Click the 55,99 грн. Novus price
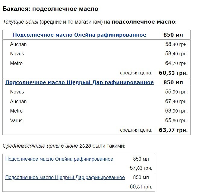 point(176,92)
